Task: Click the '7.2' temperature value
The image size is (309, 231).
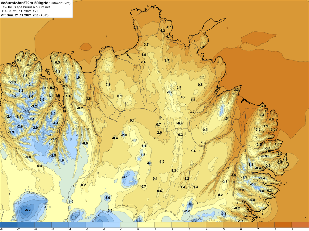Action: click(x=249, y=211)
